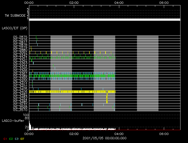Click the cyan marker in OS_2878 row
188x143 pixels.
(x=37, y=45)
